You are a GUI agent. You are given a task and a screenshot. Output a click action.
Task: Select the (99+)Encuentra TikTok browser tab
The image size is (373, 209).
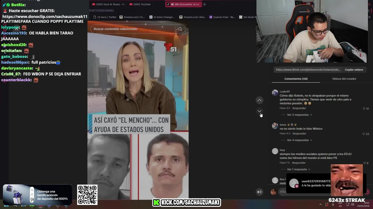[184, 4]
